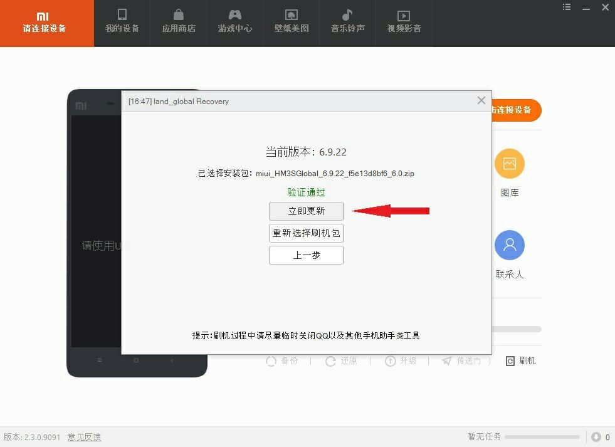
Task: Open the 联系人 contacts icon
Action: pos(510,245)
